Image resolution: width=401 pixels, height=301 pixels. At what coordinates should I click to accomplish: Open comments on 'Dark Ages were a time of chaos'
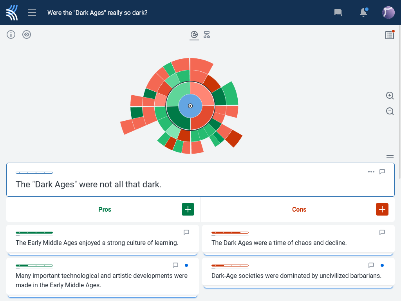click(x=382, y=232)
